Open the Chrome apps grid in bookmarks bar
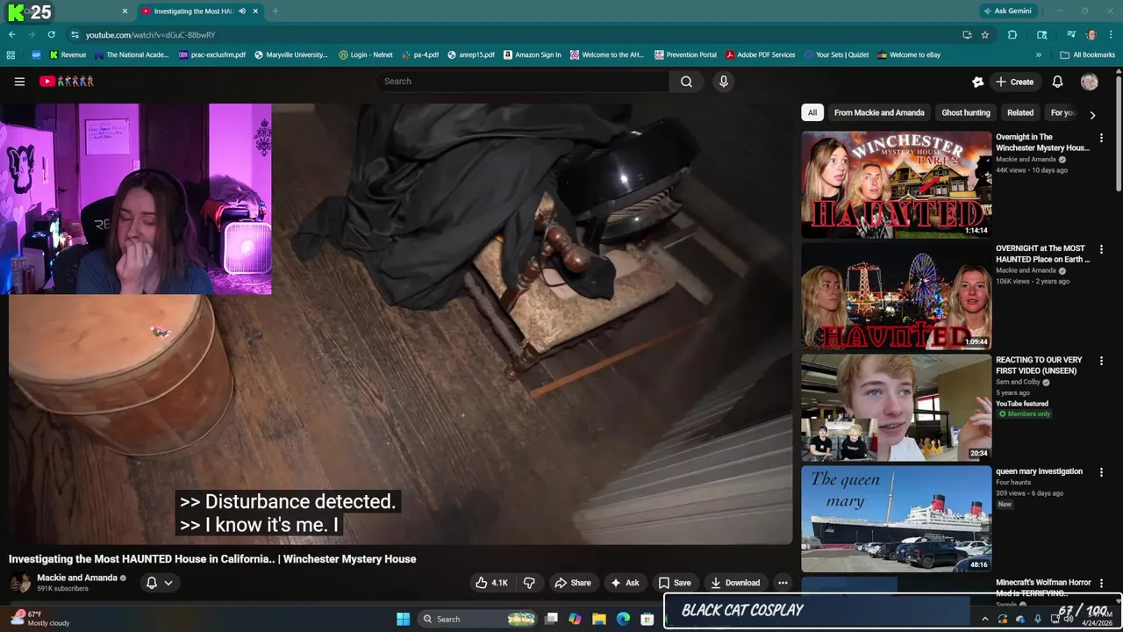Viewport: 1123px width, 632px height. click(11, 54)
